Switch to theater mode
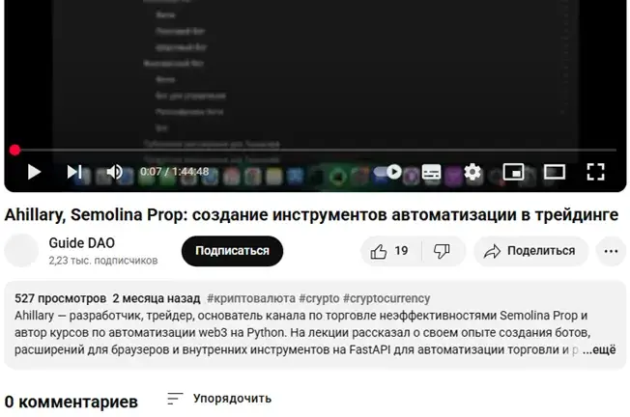The image size is (630, 417). [555, 172]
